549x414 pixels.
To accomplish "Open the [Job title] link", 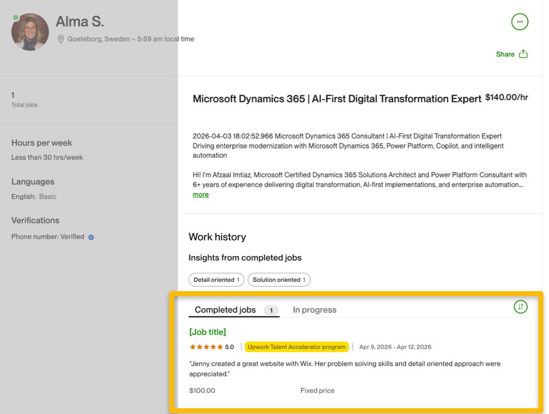I will [x=208, y=332].
